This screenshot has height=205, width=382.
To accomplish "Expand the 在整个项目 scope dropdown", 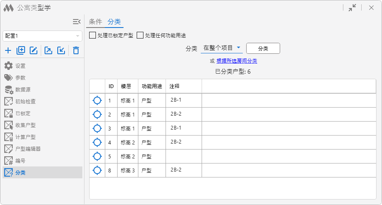I will click(222, 48).
